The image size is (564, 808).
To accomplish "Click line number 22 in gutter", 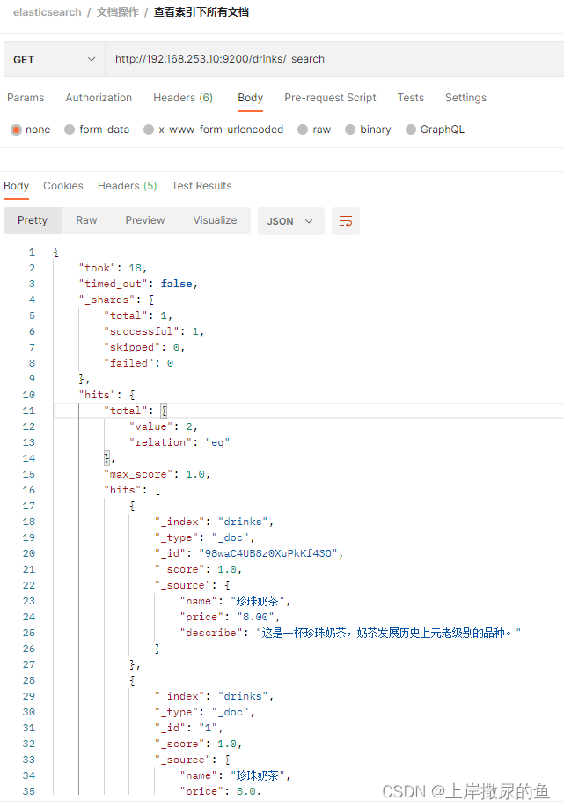I will coord(29,585).
